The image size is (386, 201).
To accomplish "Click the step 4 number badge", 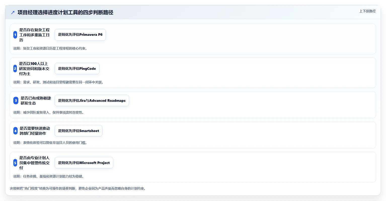I will tap(15, 131).
